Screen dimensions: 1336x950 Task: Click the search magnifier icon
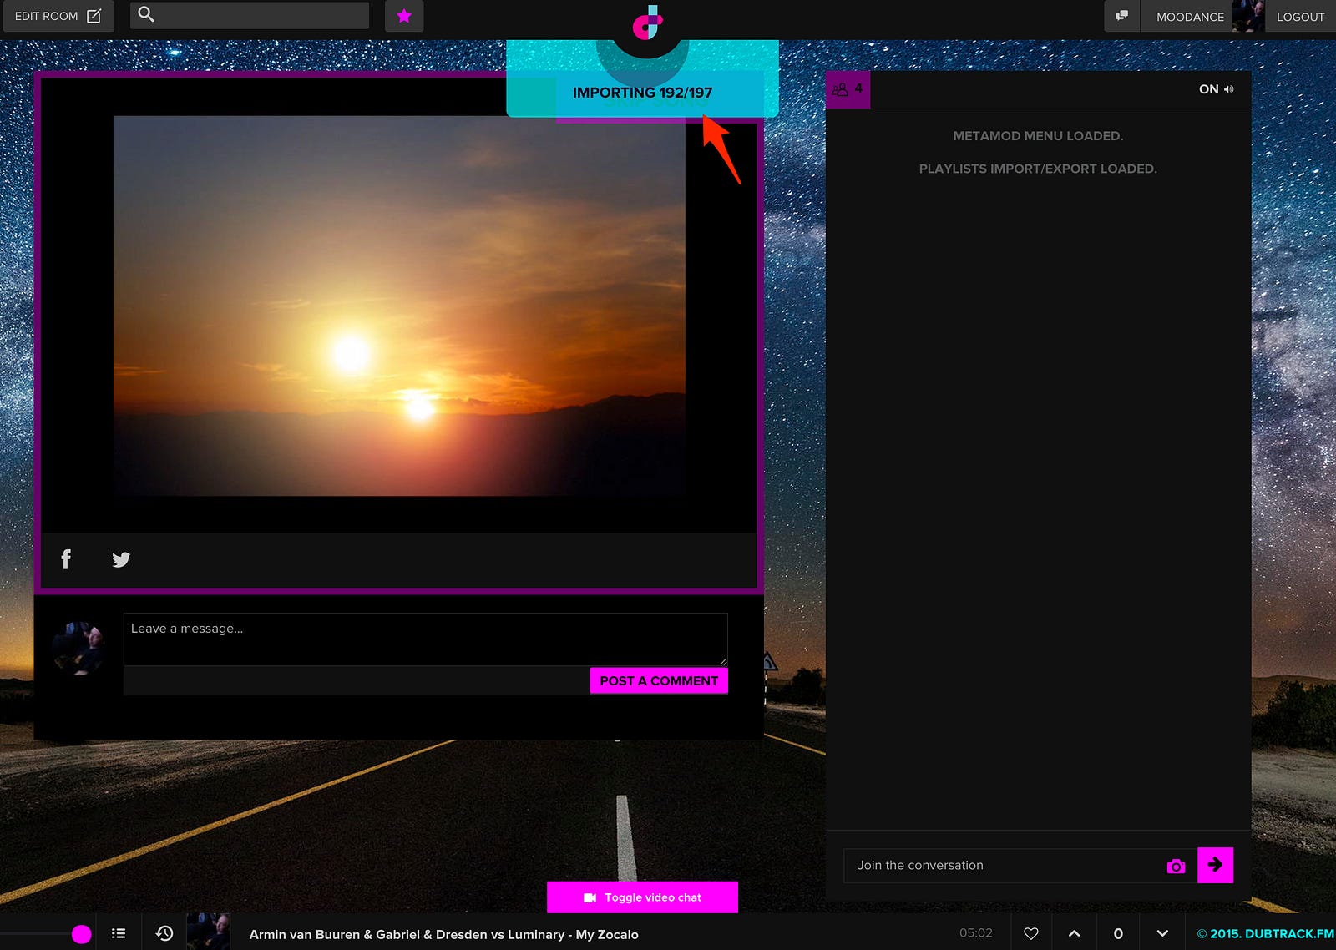click(146, 15)
